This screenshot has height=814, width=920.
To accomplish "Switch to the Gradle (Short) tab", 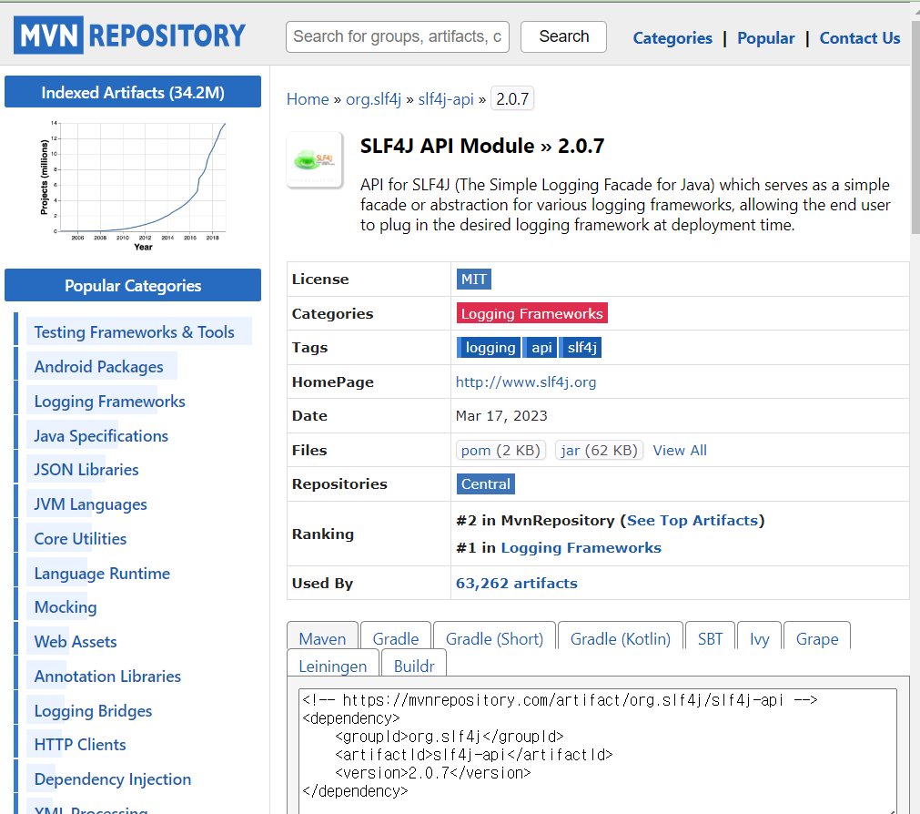I will click(x=494, y=637).
